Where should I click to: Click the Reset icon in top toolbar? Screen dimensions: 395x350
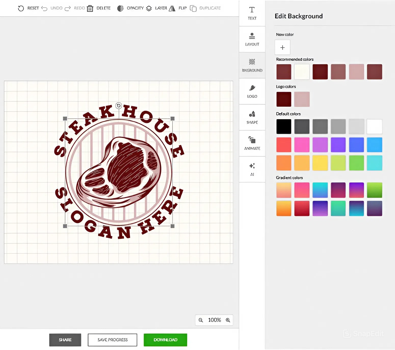[21, 8]
